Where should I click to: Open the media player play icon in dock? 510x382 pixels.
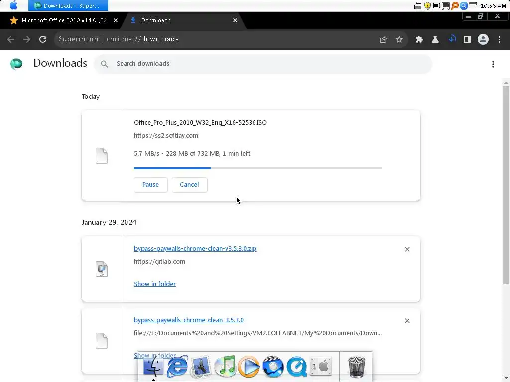pos(249,367)
